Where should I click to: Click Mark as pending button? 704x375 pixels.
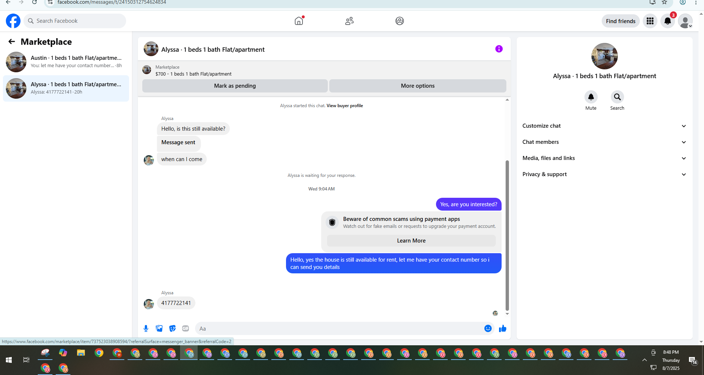pyautogui.click(x=235, y=86)
